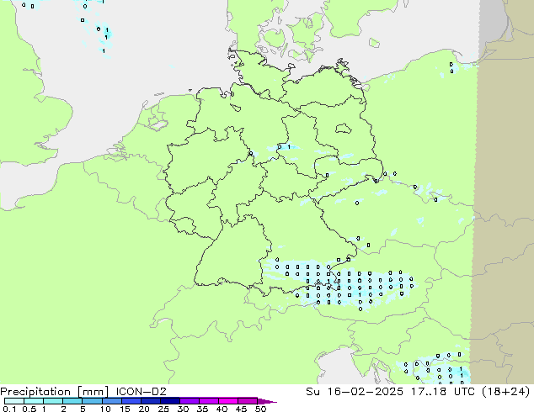Click the 'UTC' label

(465, 392)
